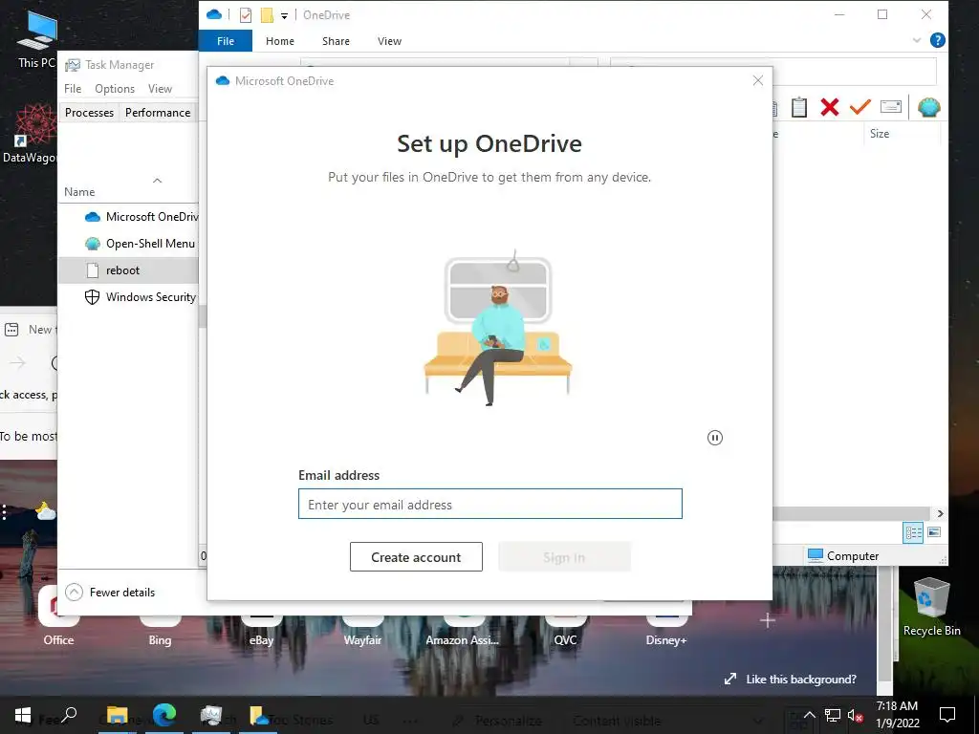Open the Share ribbon tab

(x=336, y=41)
